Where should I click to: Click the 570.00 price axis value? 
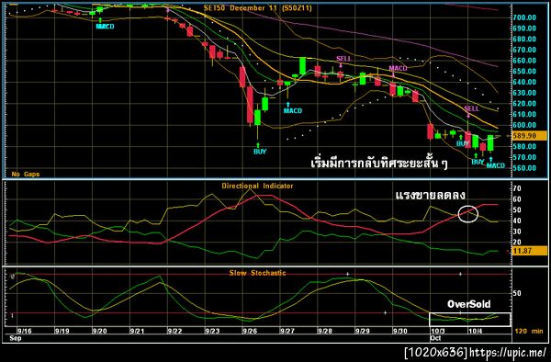tap(524, 157)
